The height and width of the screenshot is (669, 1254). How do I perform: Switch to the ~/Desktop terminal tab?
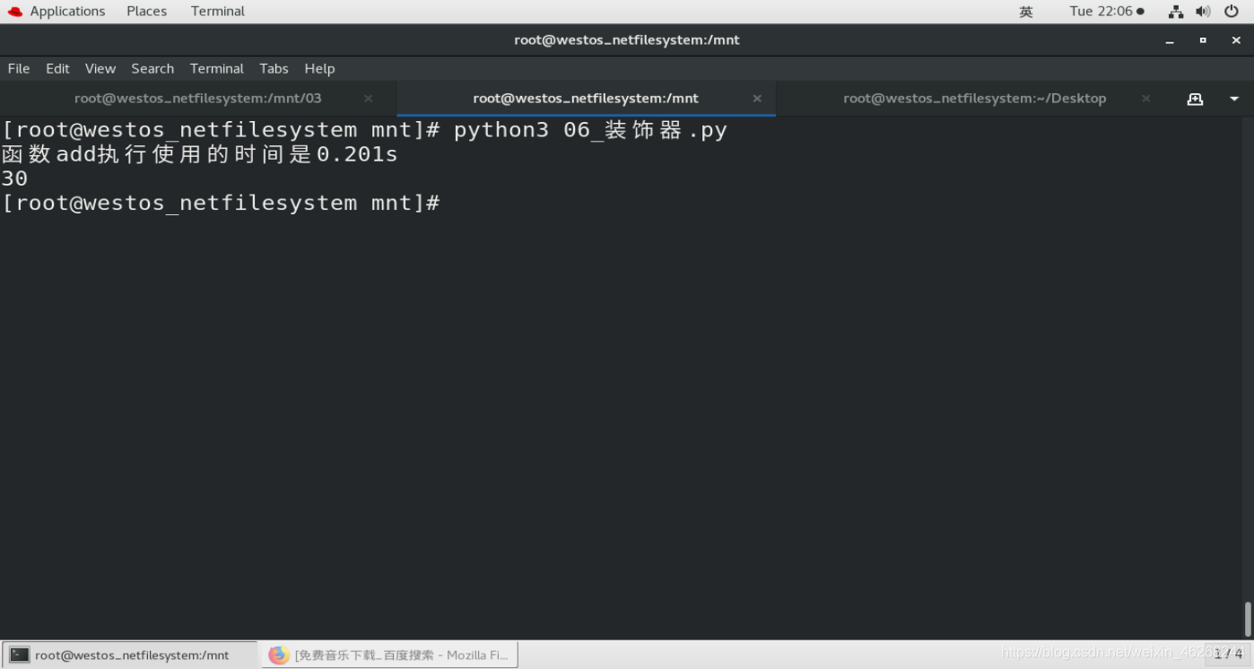[974, 98]
